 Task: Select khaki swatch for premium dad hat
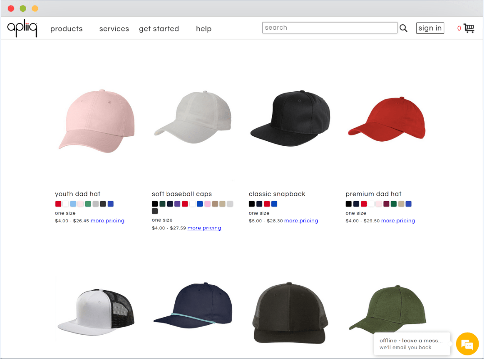[x=401, y=204]
